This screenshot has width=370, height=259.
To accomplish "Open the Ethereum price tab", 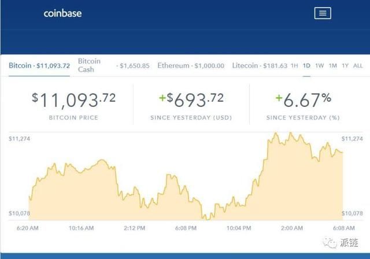I will pos(191,65).
